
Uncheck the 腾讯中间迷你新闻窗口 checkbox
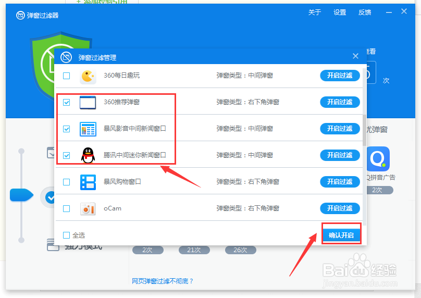66,155
